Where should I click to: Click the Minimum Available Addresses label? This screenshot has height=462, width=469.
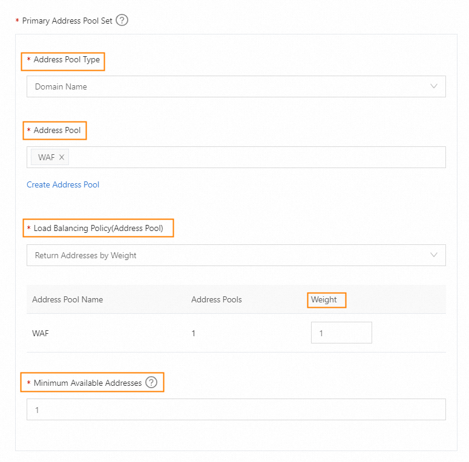(x=88, y=383)
